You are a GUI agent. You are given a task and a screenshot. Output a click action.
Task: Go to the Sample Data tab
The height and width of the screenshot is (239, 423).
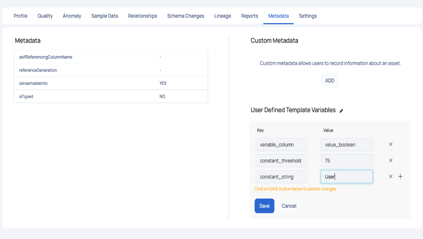pos(104,16)
